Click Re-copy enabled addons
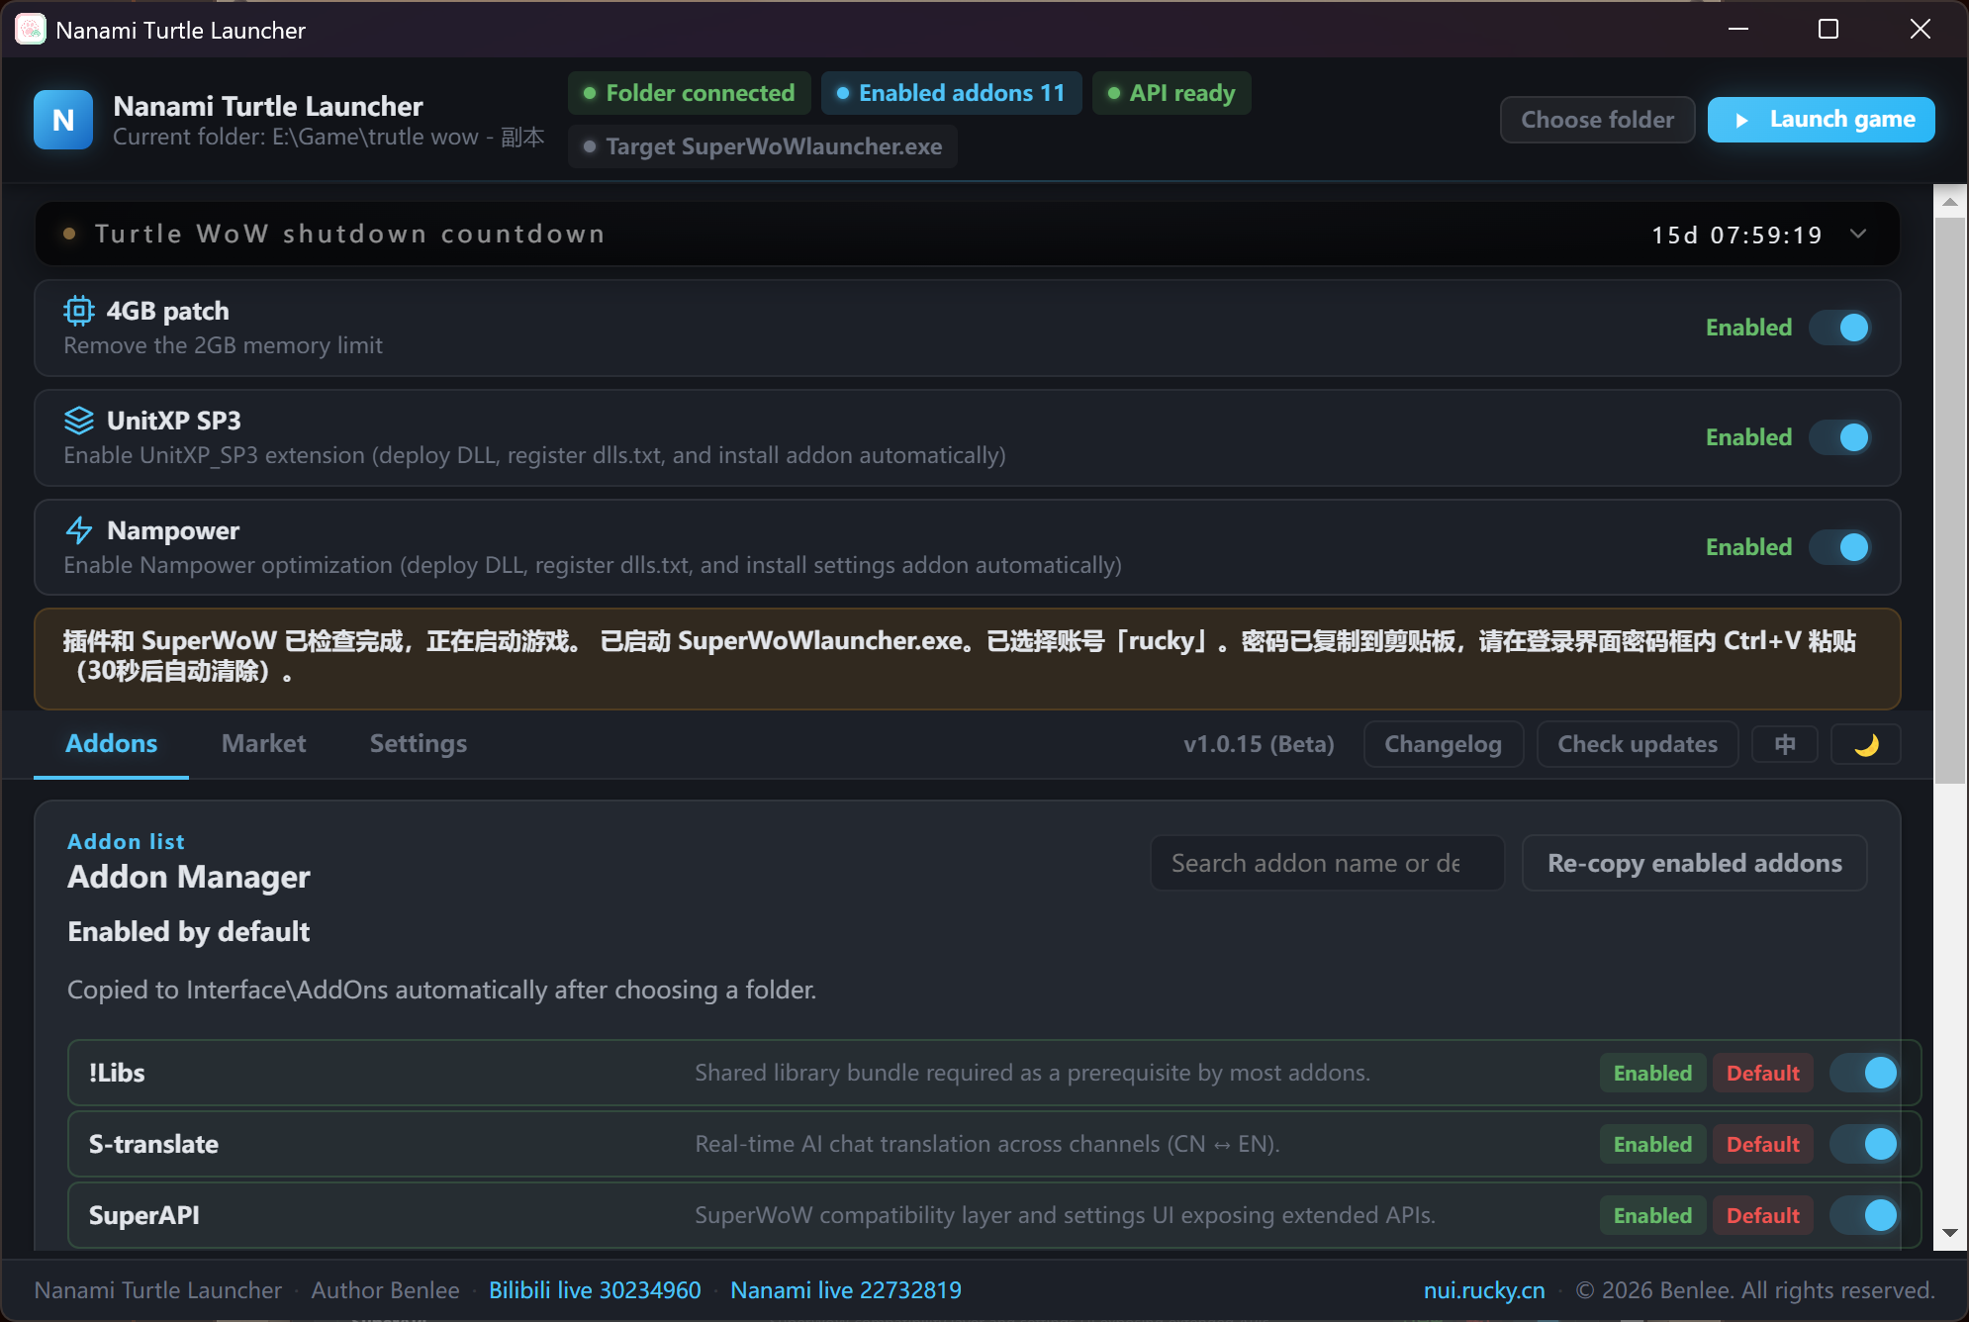This screenshot has height=1322, width=1969. [x=1694, y=863]
